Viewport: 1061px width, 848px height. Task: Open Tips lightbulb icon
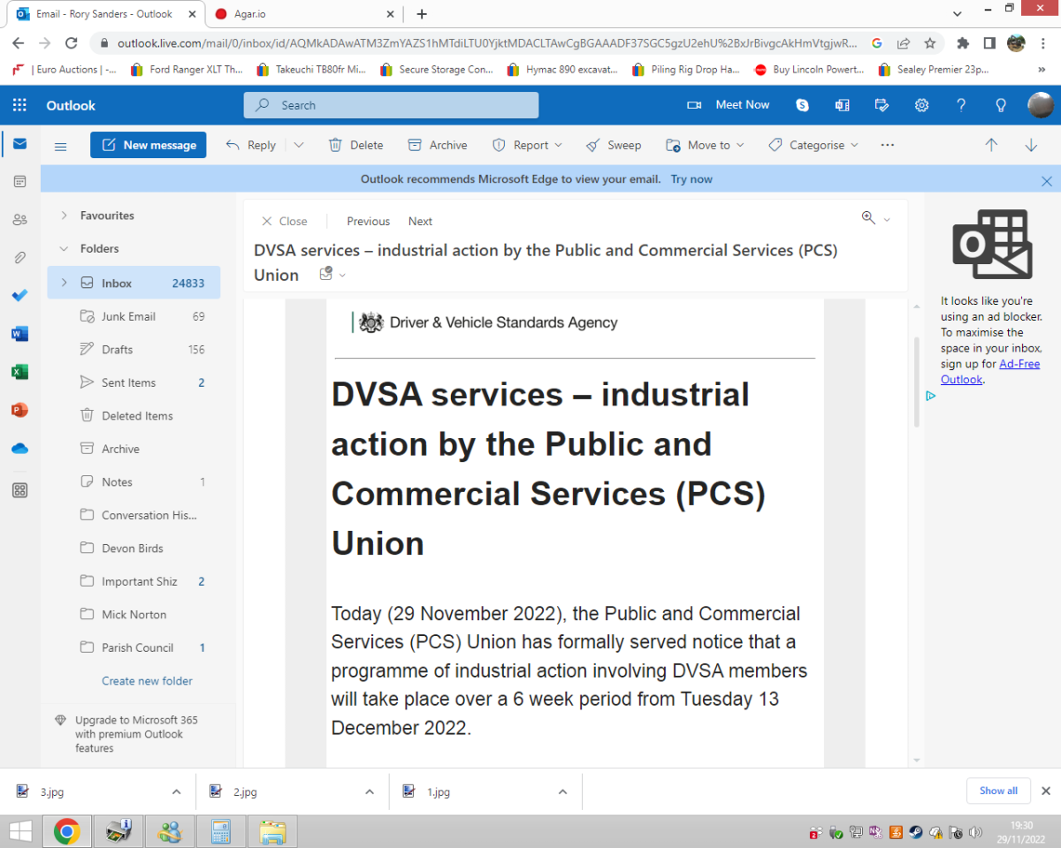(1001, 105)
